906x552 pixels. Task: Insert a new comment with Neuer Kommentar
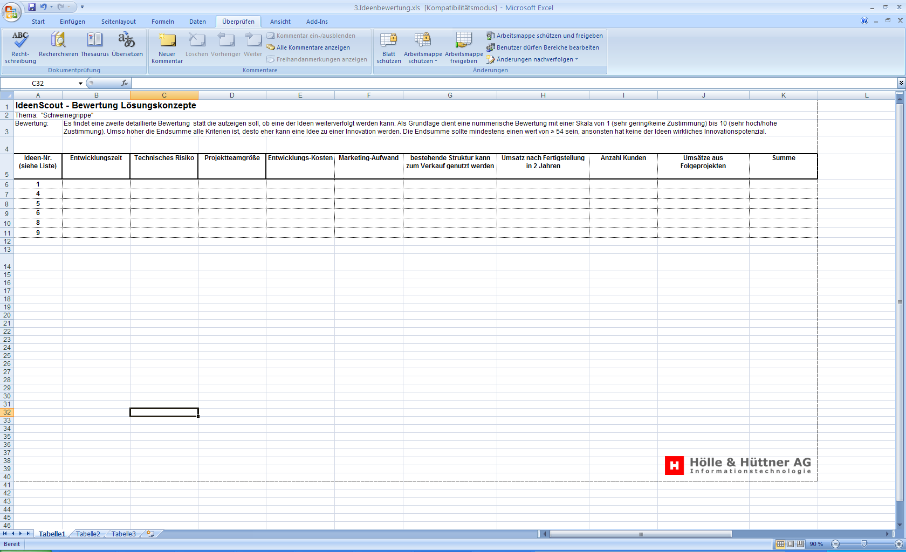(167, 47)
